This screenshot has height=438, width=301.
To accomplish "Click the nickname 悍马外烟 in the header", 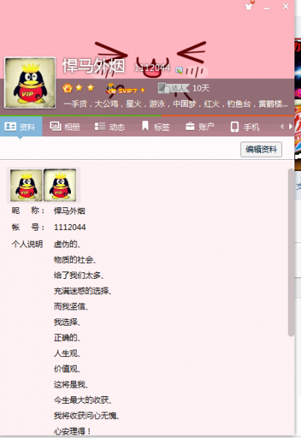I will coord(94,66).
